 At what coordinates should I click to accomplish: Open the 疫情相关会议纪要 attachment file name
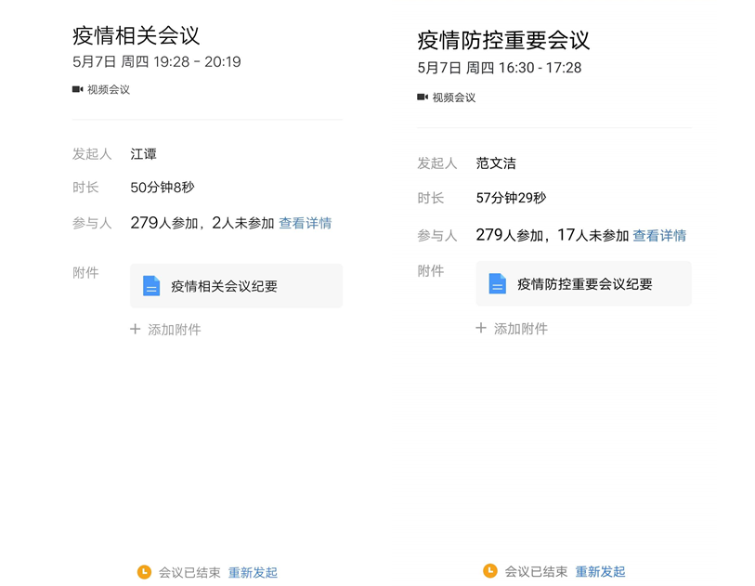[224, 287]
